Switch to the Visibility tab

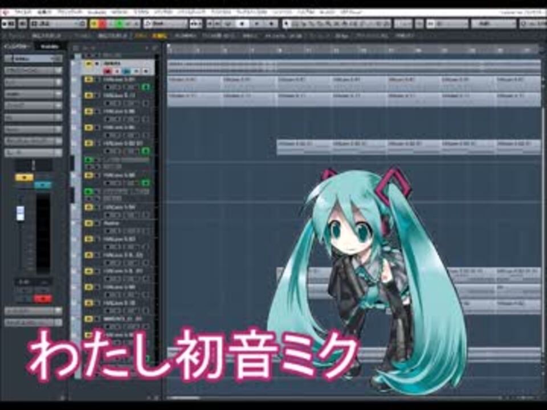pos(50,46)
